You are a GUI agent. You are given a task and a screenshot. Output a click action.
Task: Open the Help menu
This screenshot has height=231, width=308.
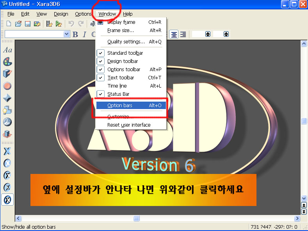click(128, 14)
